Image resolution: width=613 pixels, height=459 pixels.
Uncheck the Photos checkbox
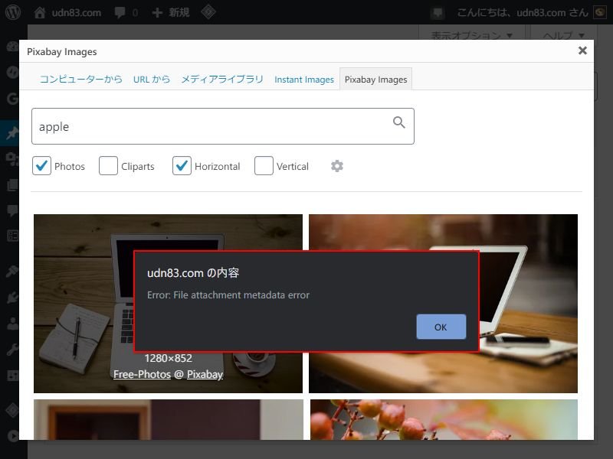[x=41, y=166]
